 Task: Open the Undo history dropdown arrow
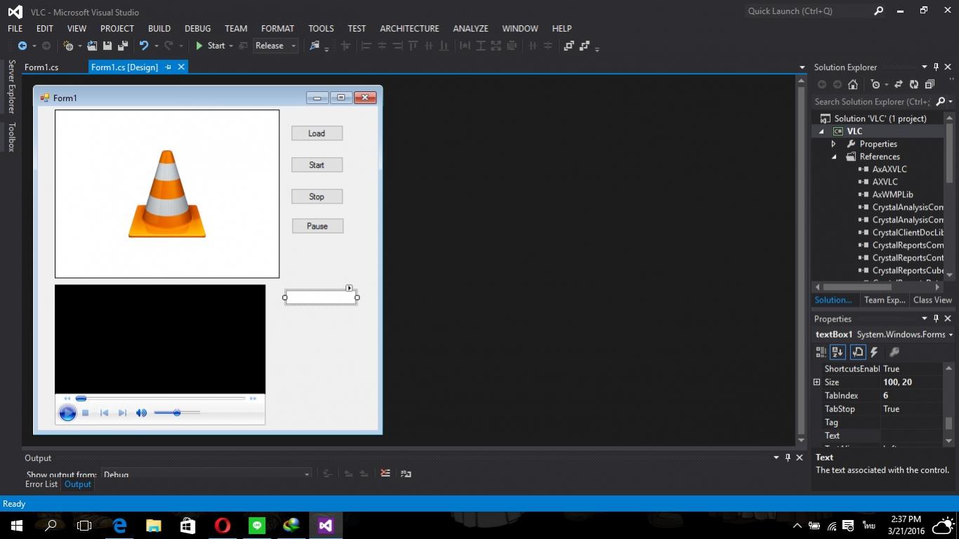click(156, 46)
